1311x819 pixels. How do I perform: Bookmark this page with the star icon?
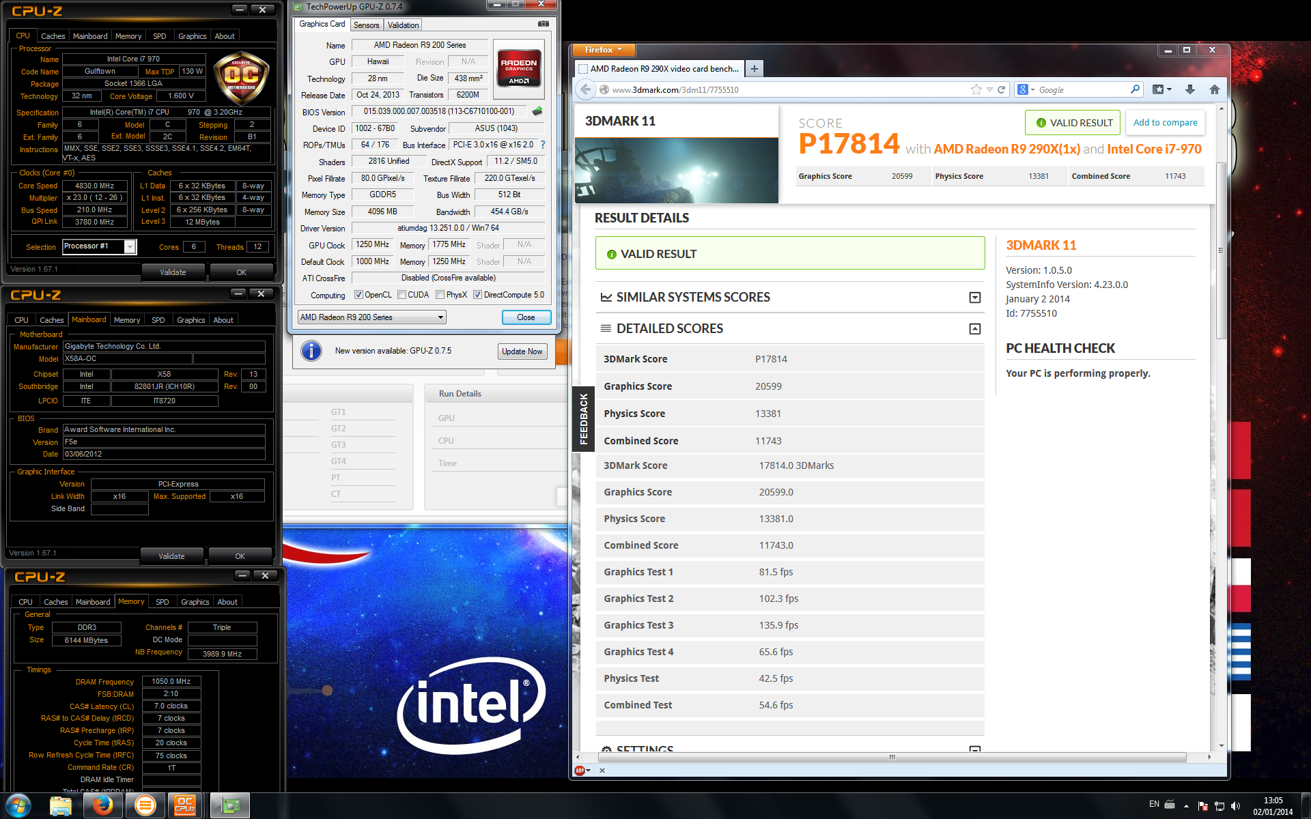(x=976, y=89)
